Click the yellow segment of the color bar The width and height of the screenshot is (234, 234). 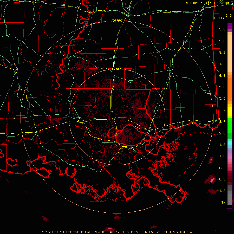coord(230,111)
